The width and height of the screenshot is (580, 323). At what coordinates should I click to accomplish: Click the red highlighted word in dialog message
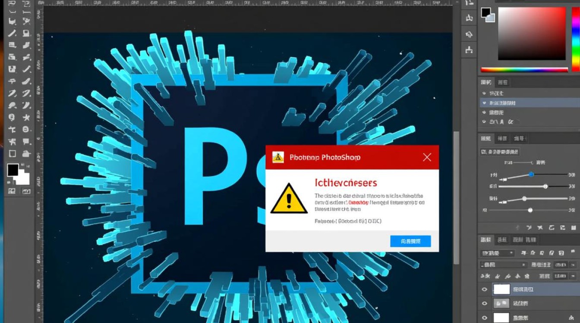359,202
